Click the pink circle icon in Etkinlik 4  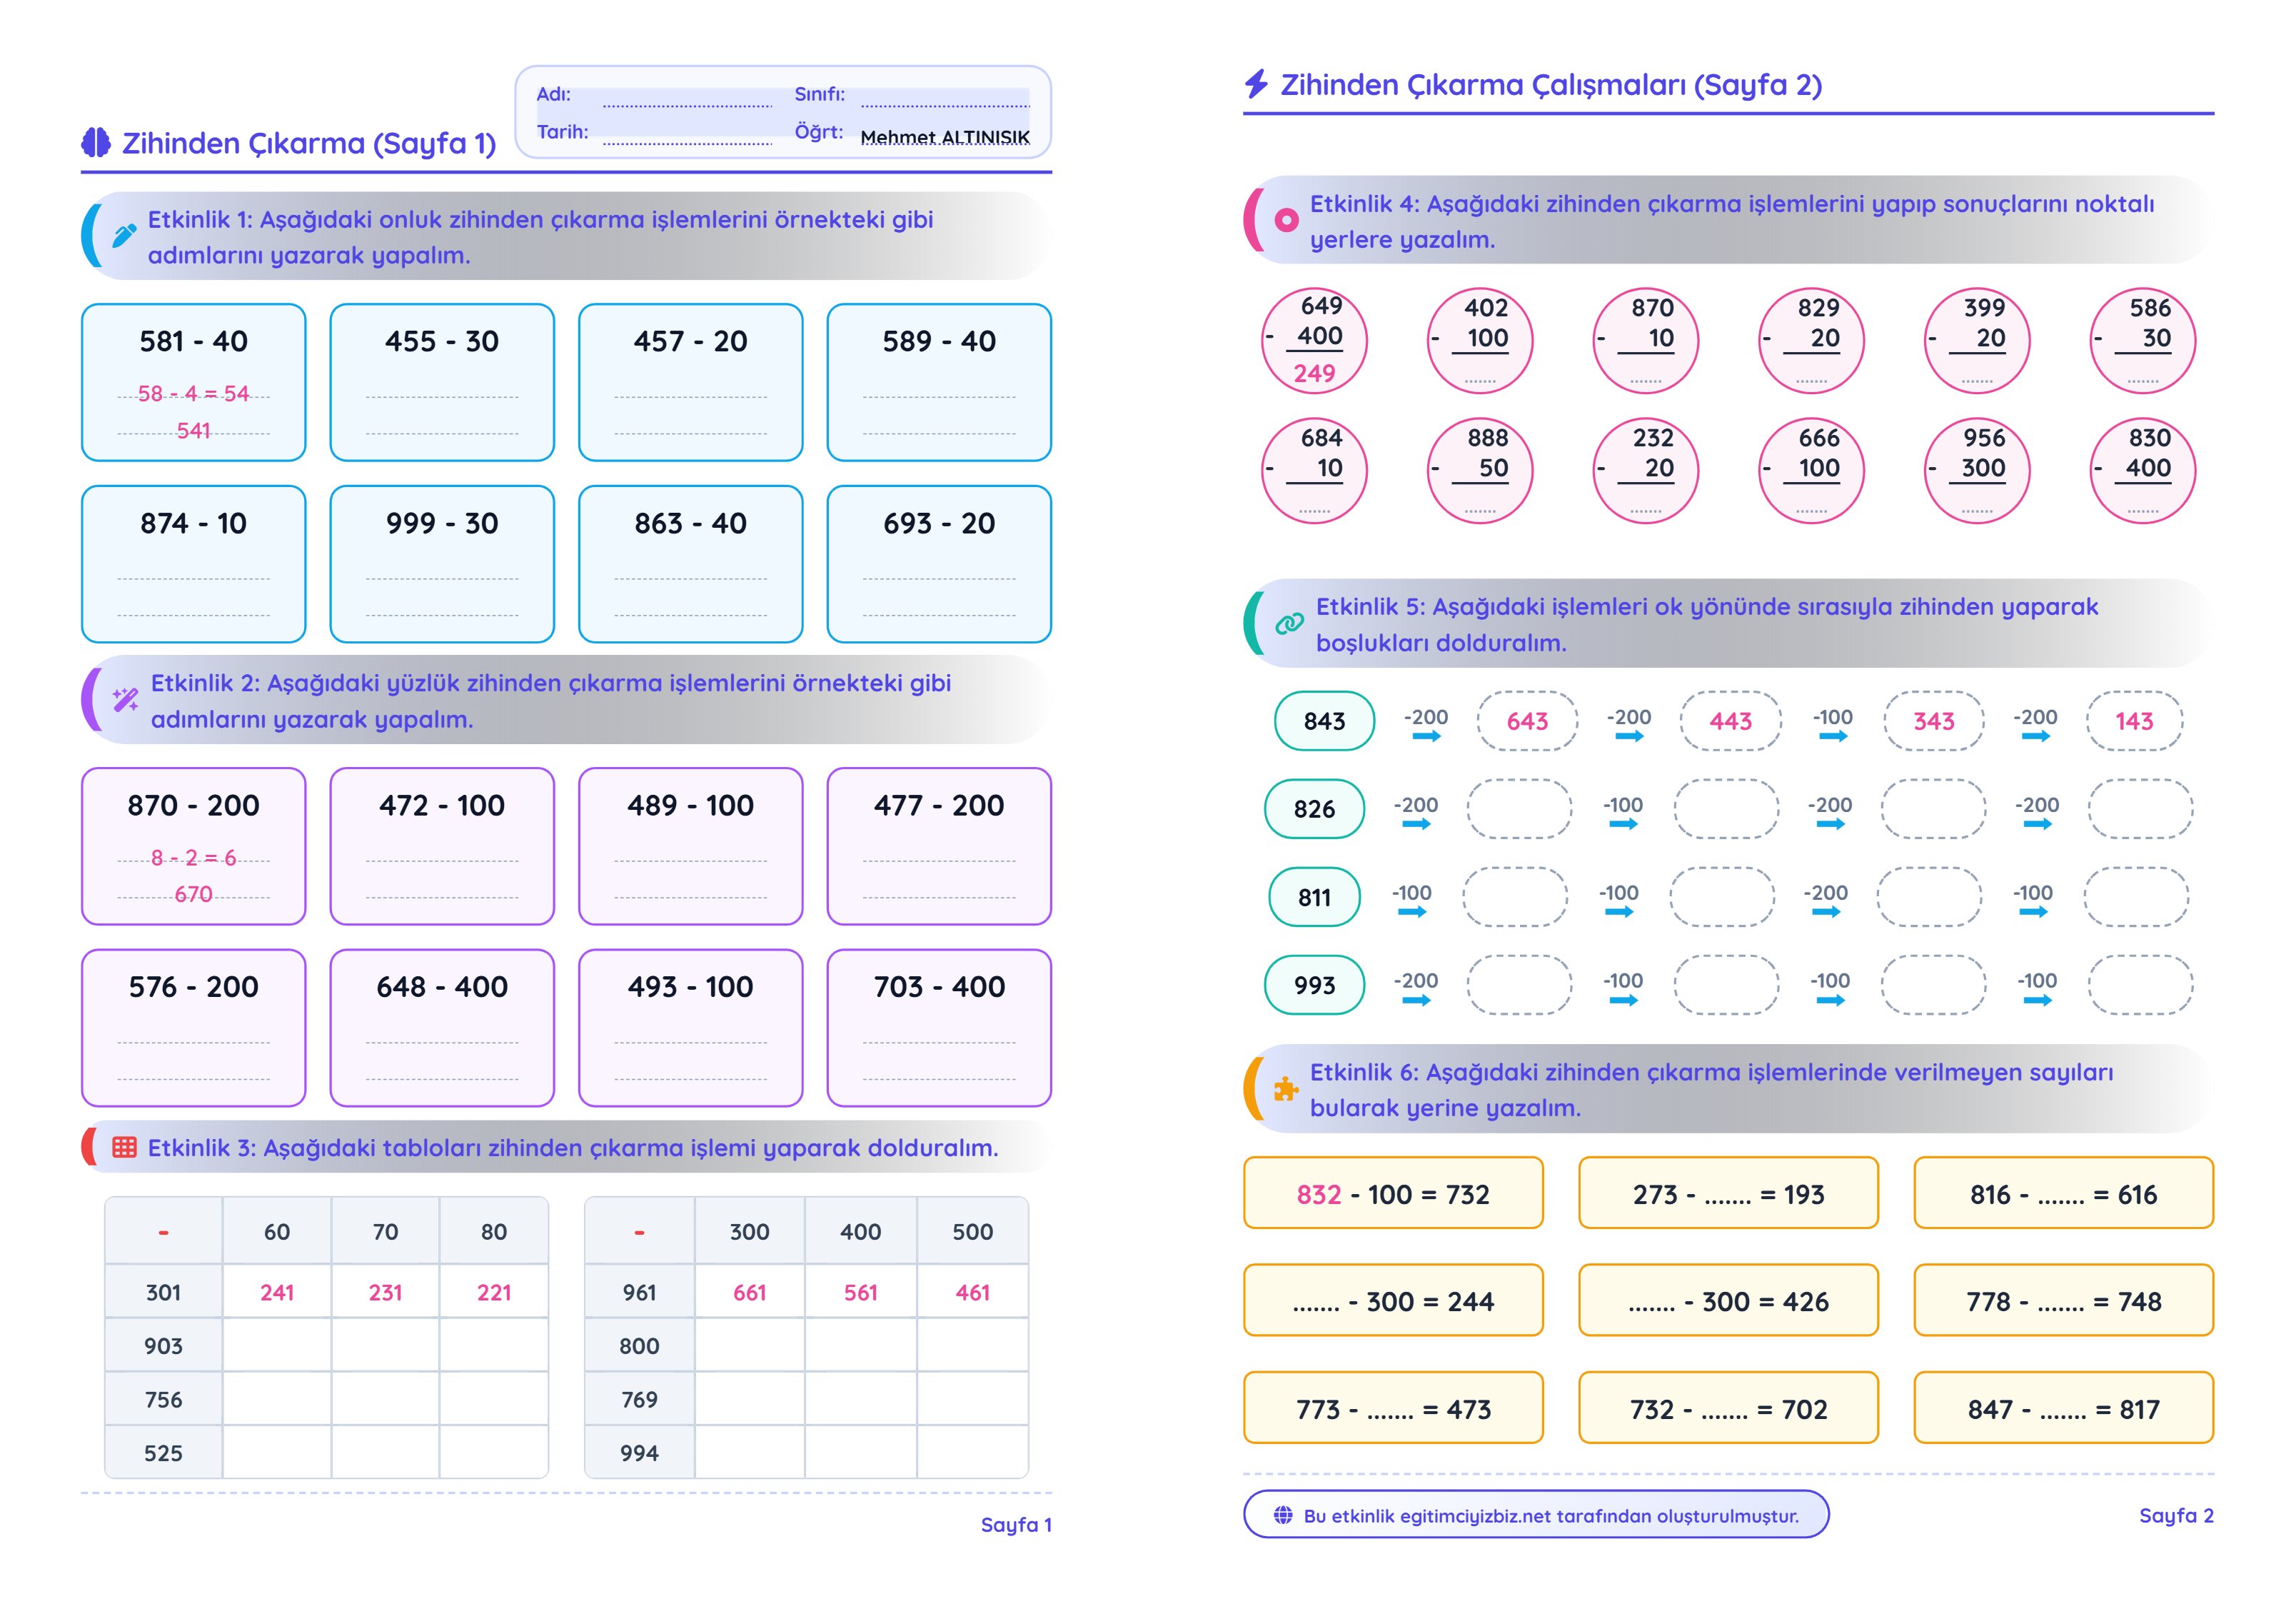click(1287, 220)
